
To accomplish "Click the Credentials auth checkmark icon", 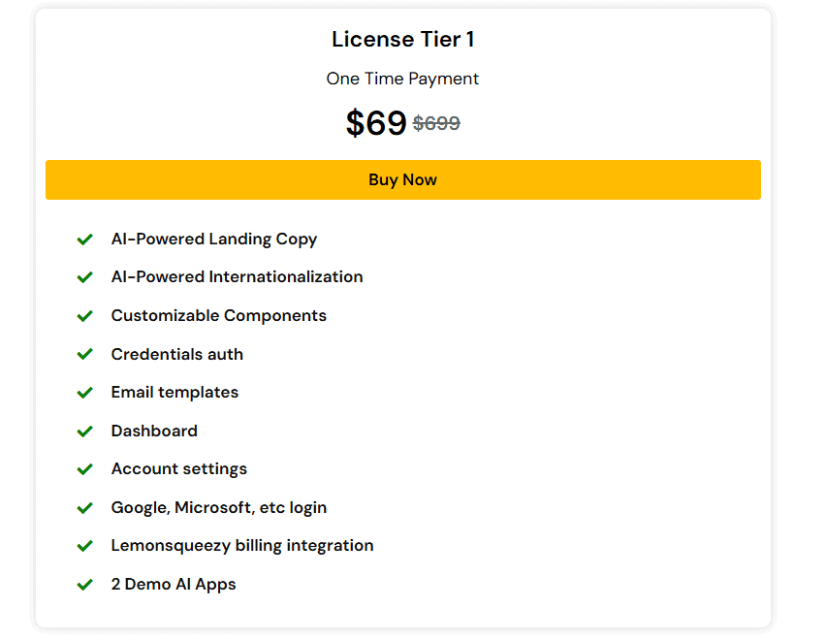I will tap(85, 354).
